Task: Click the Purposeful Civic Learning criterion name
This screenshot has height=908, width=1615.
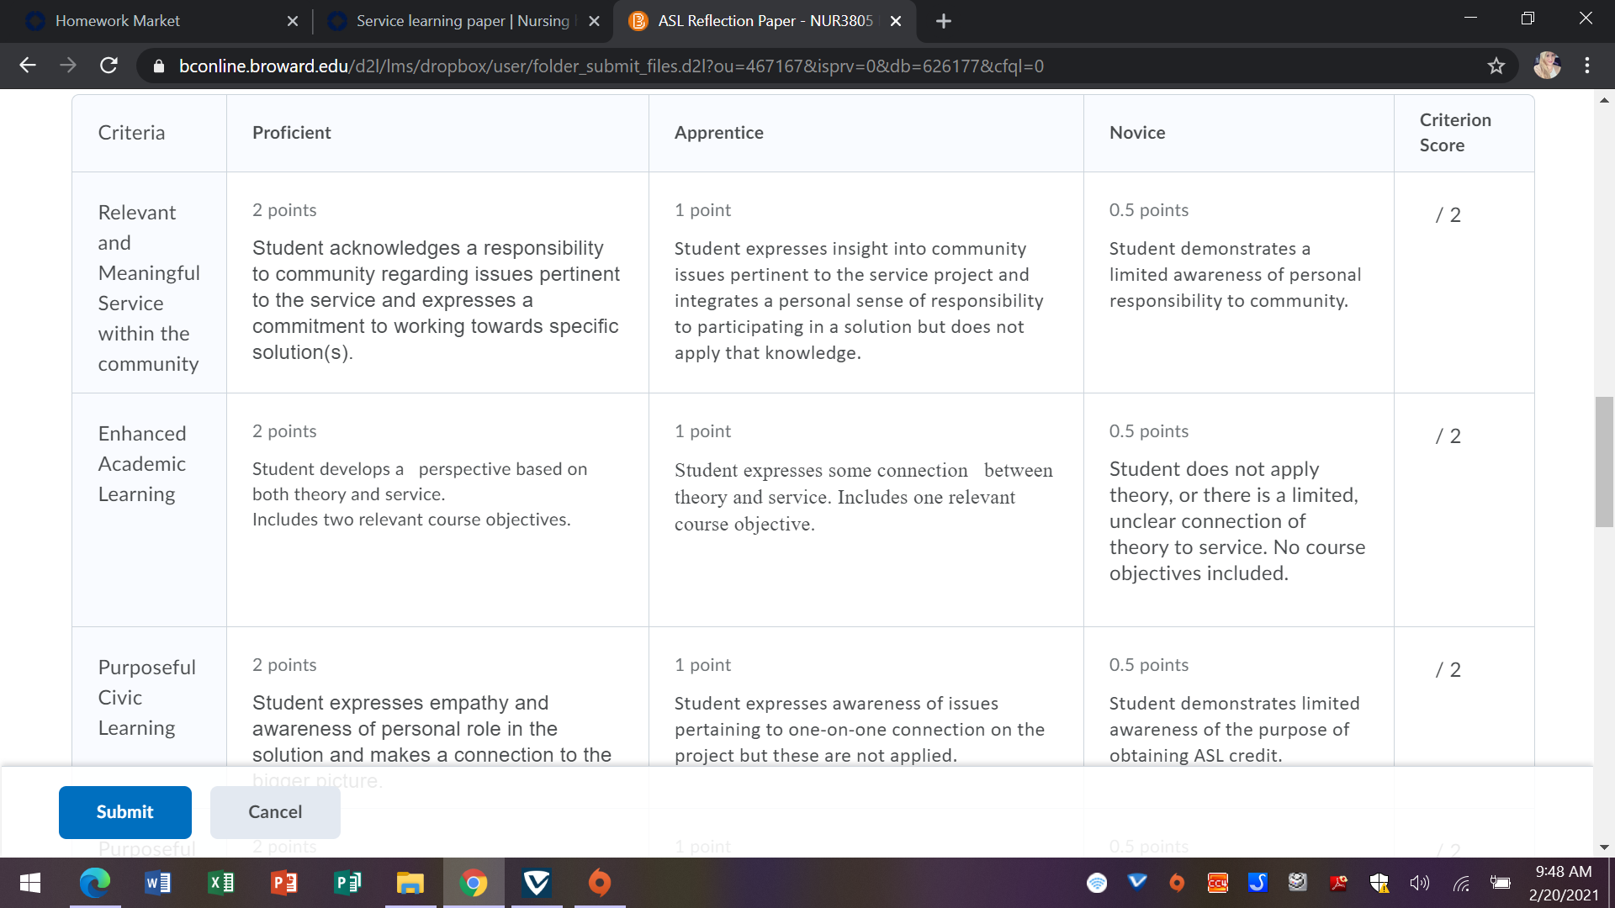Action: point(146,698)
